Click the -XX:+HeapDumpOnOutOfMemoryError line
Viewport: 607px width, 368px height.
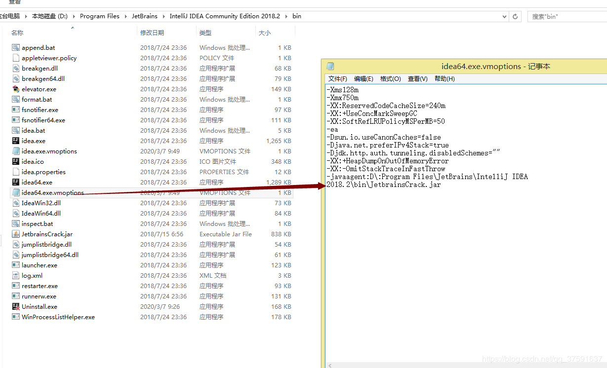pos(388,161)
